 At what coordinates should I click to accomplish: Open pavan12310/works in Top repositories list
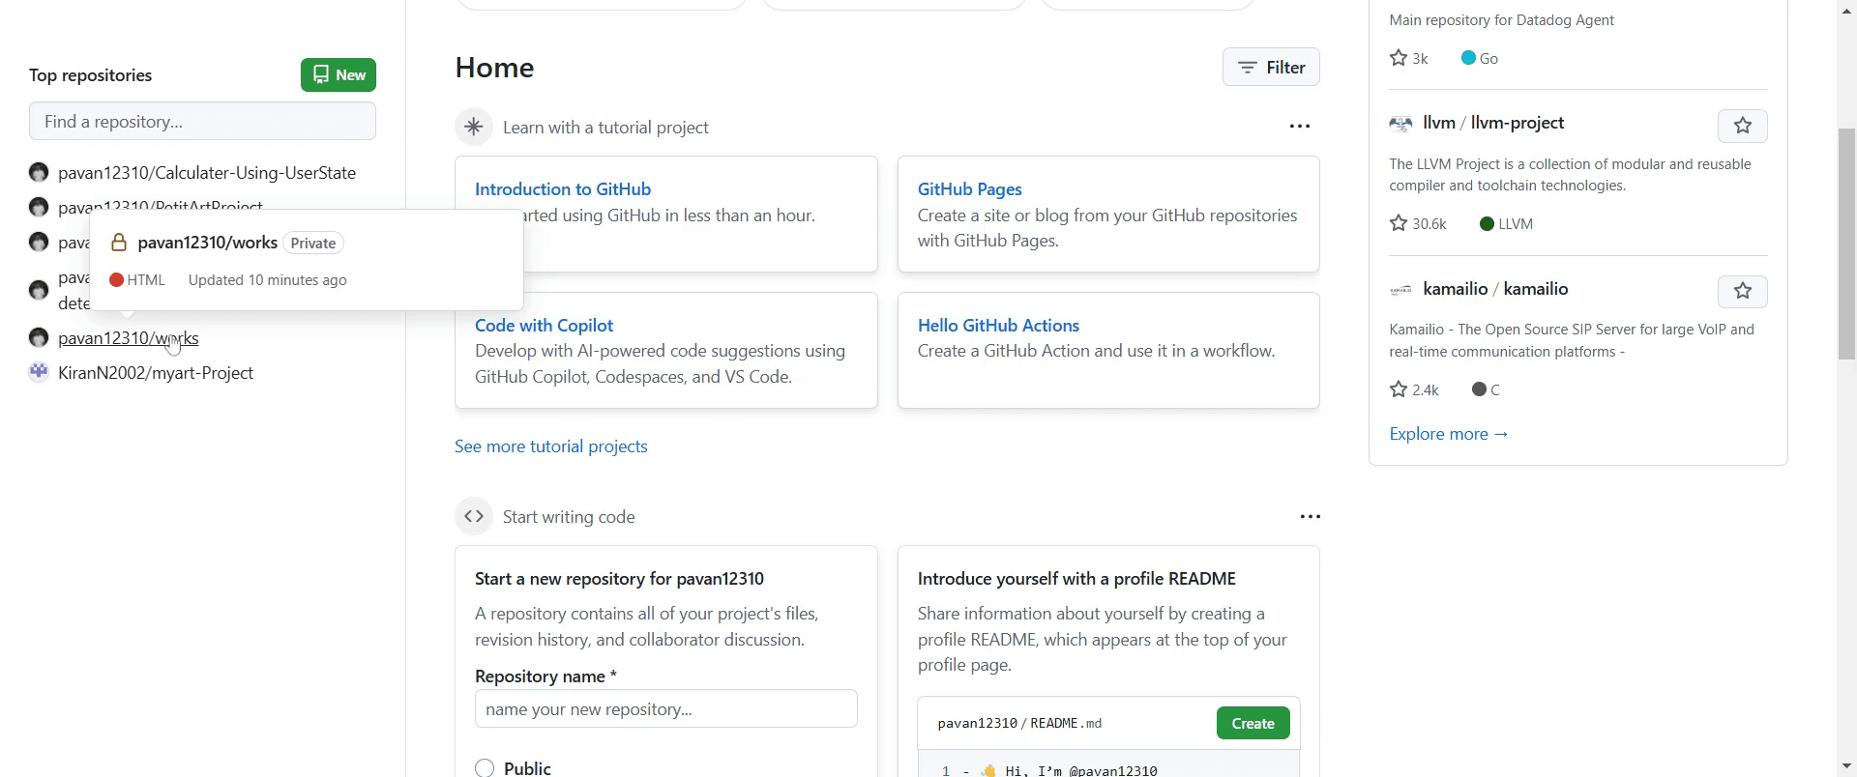point(129,338)
